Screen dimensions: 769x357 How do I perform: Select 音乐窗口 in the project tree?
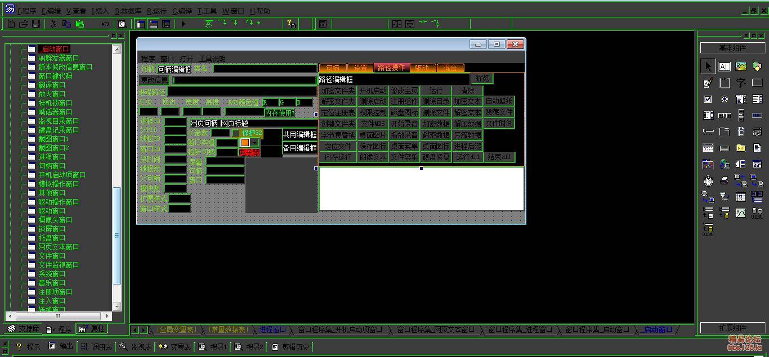(x=52, y=283)
